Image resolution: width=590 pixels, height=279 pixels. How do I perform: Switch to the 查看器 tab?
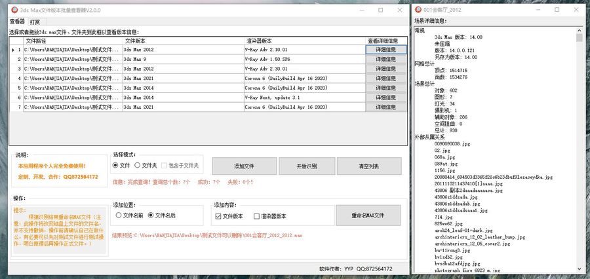pyautogui.click(x=17, y=22)
